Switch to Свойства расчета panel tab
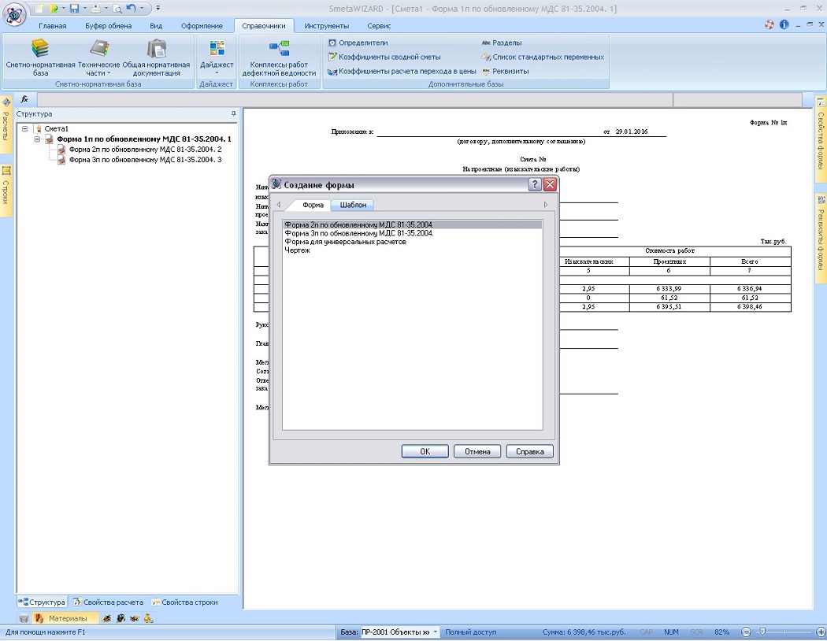This screenshot has width=827, height=641. tap(108, 602)
